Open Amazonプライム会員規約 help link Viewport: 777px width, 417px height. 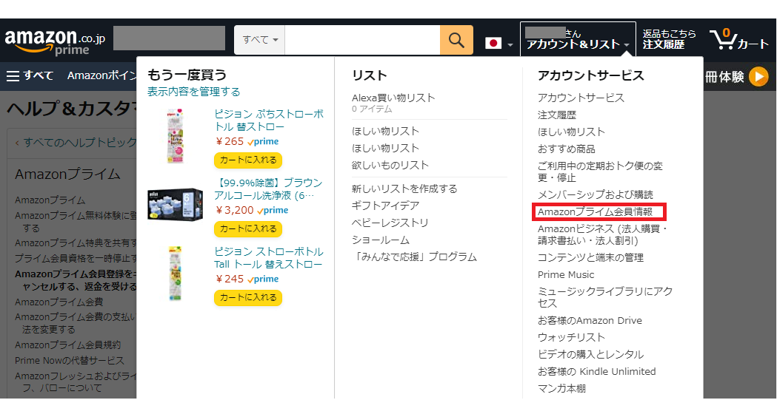point(68,345)
